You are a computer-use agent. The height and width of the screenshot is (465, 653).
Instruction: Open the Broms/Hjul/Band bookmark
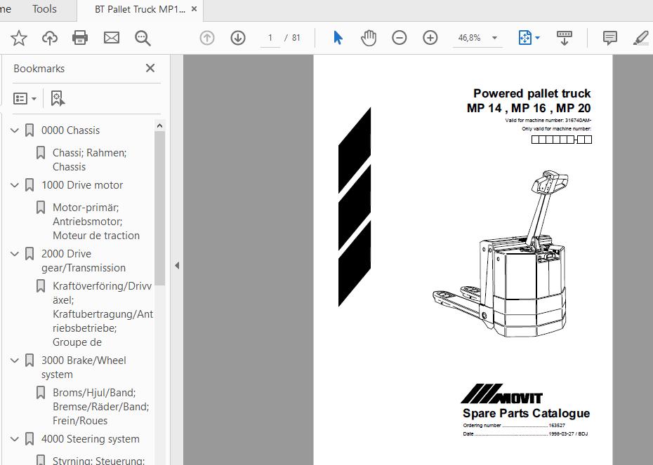coord(101,406)
